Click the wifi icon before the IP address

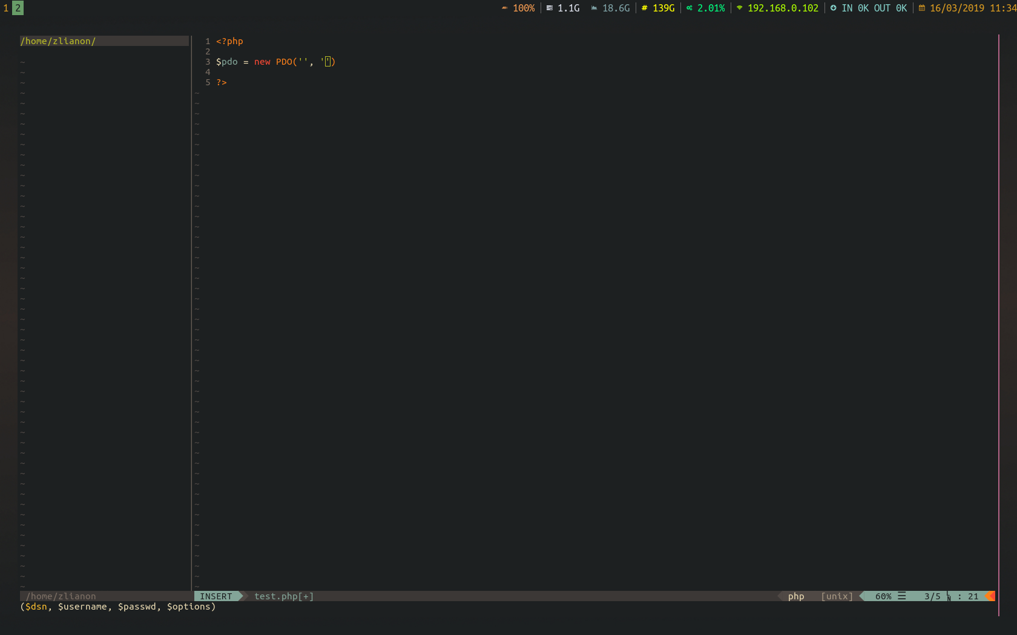click(x=740, y=8)
